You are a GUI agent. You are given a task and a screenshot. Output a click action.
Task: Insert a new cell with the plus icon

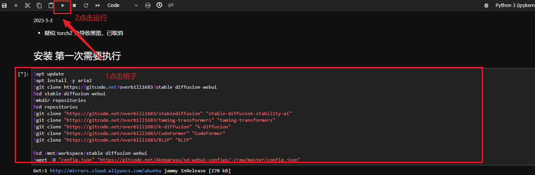[16, 5]
